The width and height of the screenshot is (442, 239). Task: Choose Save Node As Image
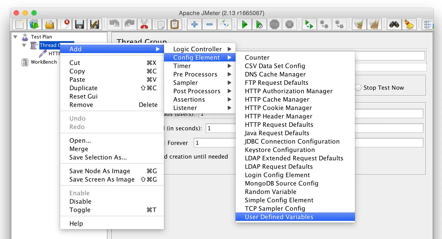112,171
